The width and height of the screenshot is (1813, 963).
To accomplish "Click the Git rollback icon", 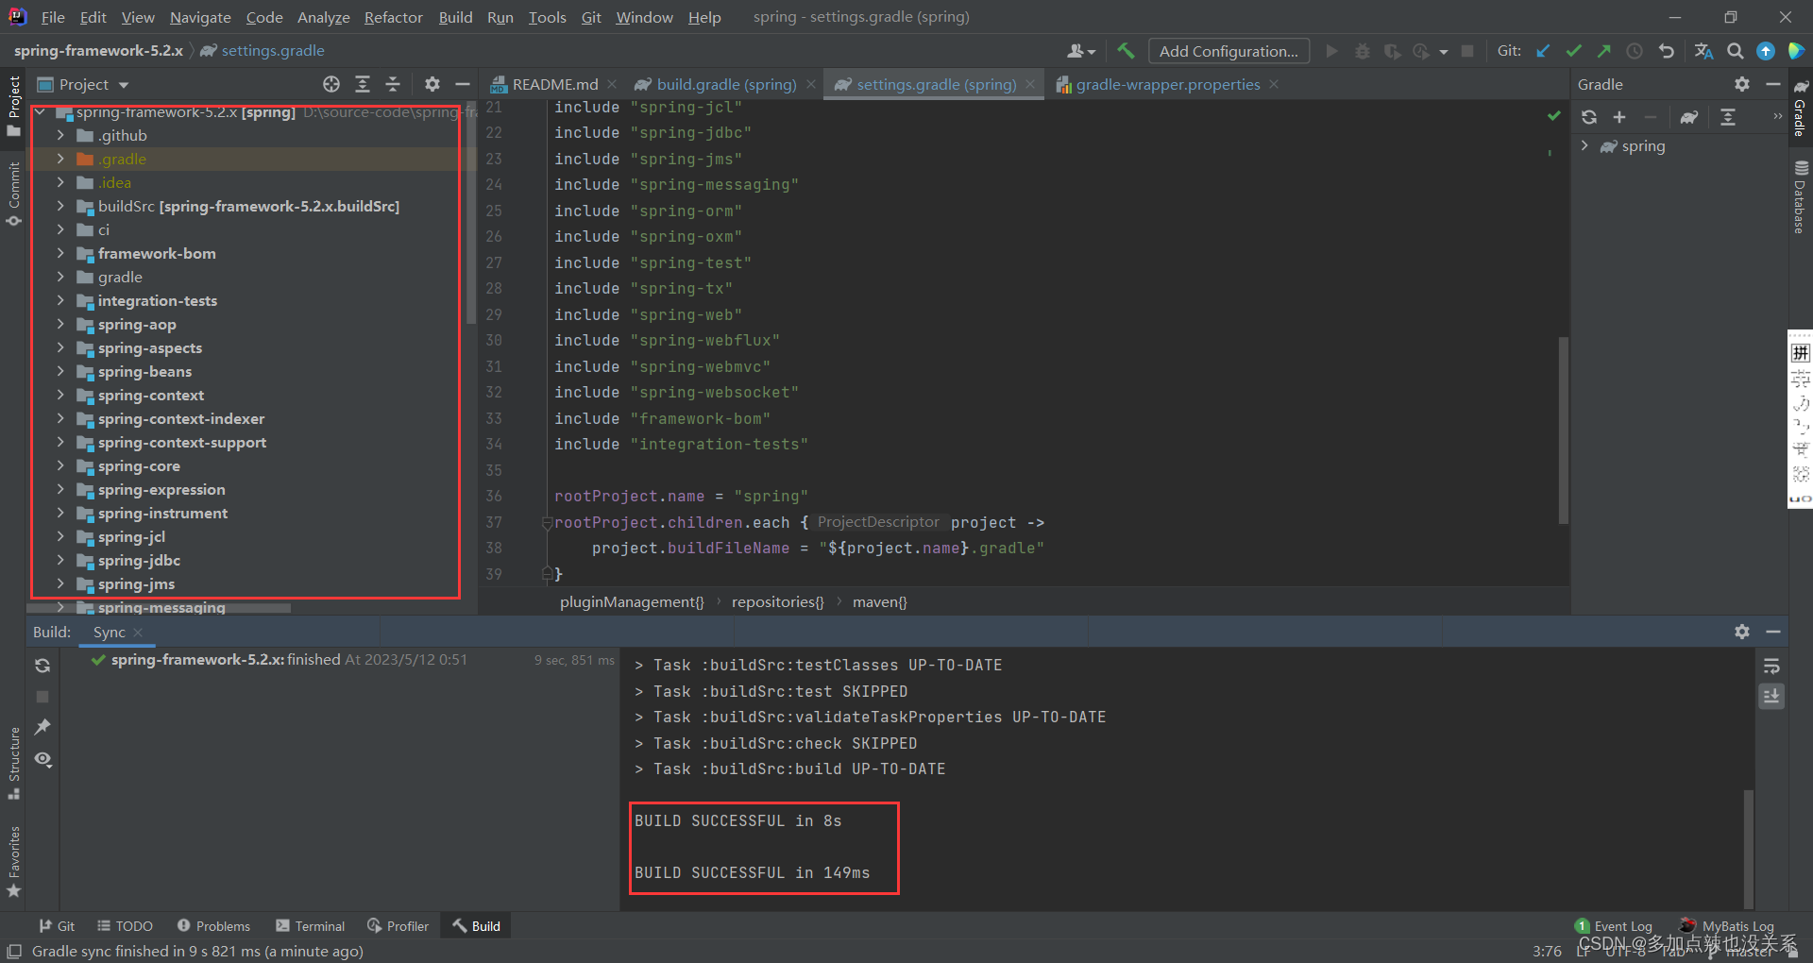I will click(1666, 51).
